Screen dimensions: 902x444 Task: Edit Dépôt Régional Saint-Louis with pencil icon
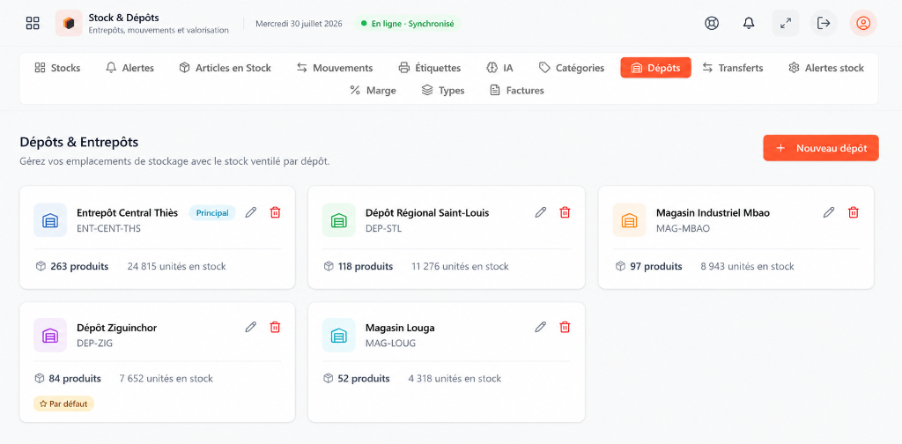coord(541,213)
